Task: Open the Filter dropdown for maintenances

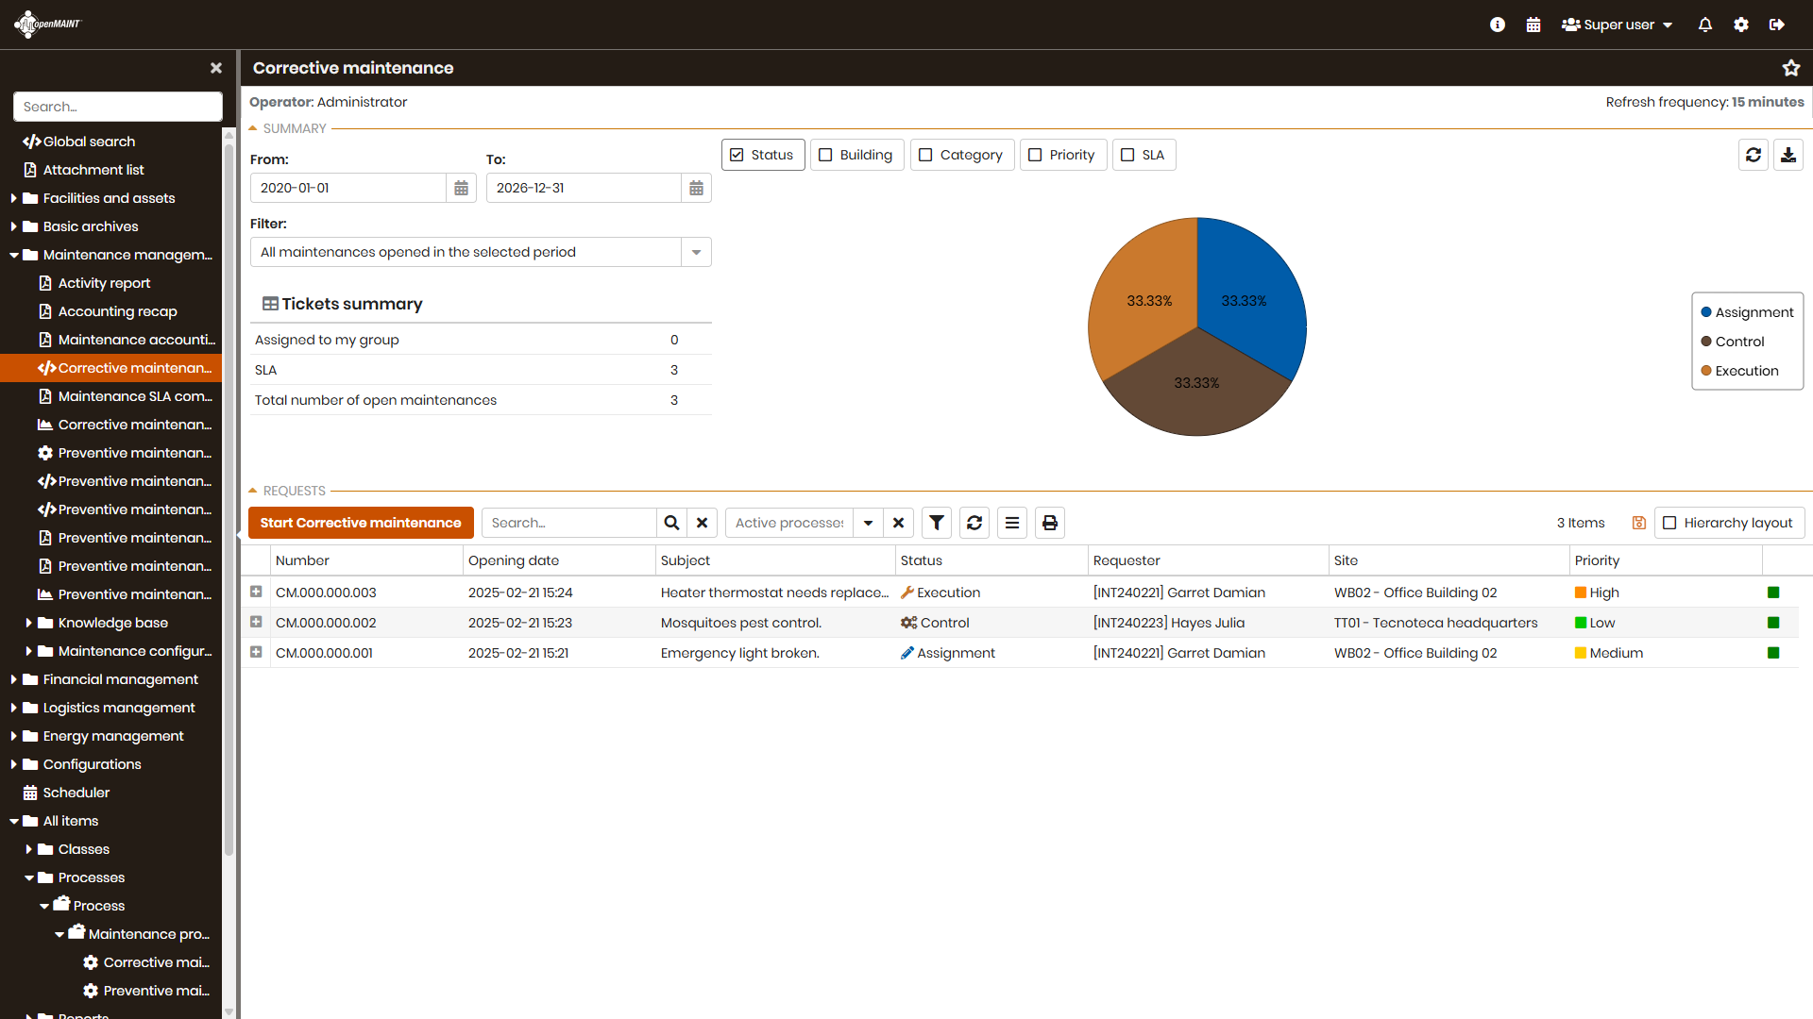Action: (696, 252)
